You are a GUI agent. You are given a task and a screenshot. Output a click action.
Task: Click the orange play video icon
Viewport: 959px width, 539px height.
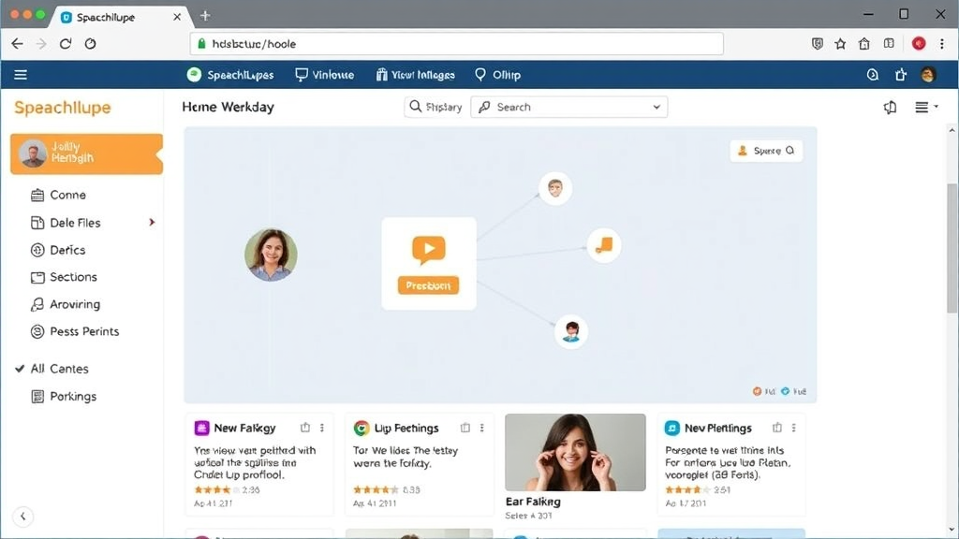click(x=428, y=249)
